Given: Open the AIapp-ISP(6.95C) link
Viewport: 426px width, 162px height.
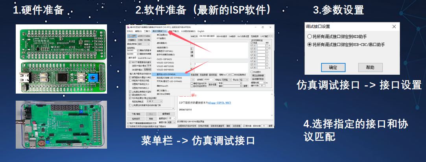Looking at the screenshot, I should [x=219, y=103].
